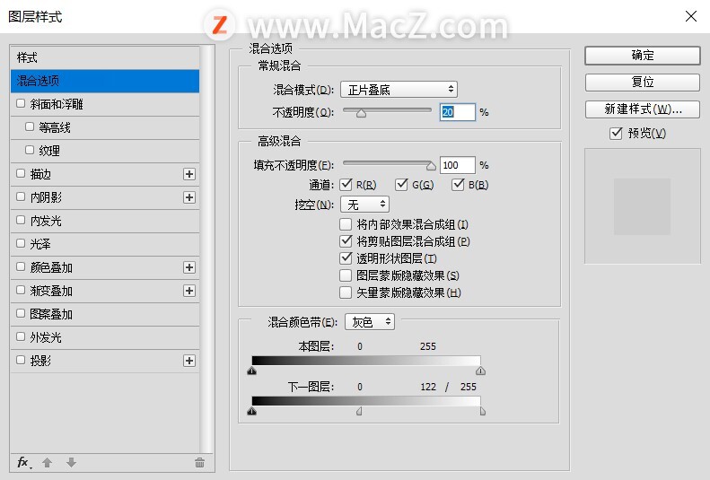
Task: Click 本图层 black slider triangle
Action: tap(252, 371)
